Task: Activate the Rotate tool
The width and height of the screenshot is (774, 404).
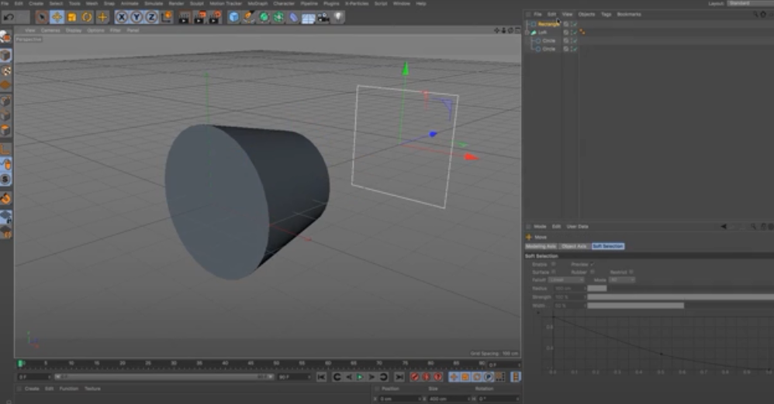Action: point(87,17)
